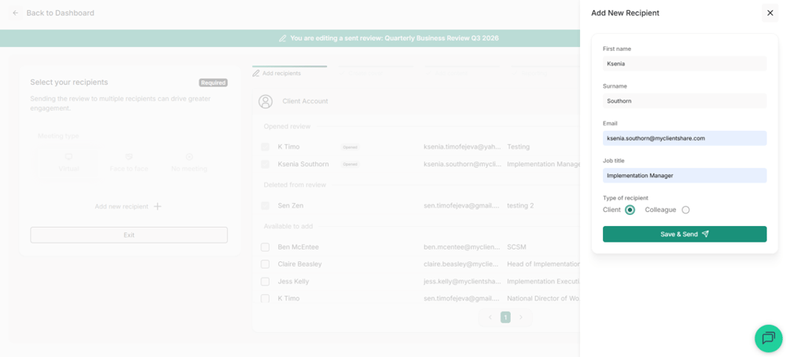The image size is (786, 357).
Task: Open the chat widget icon
Action: [769, 338]
